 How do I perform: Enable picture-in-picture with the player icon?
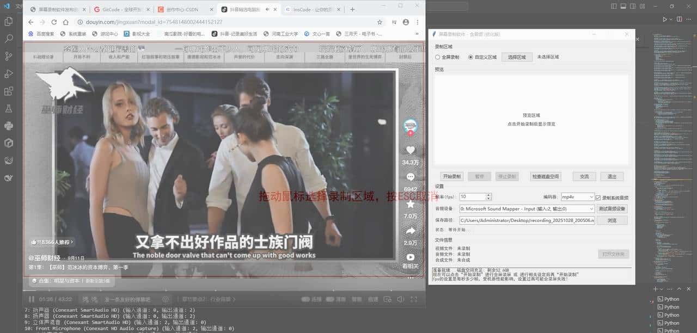(387, 299)
